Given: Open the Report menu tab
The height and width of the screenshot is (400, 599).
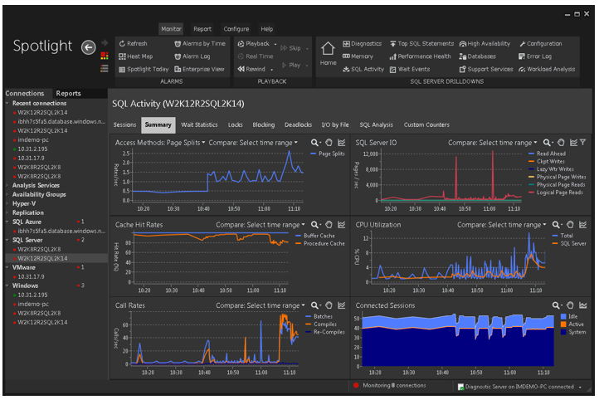Looking at the screenshot, I should pyautogui.click(x=202, y=29).
